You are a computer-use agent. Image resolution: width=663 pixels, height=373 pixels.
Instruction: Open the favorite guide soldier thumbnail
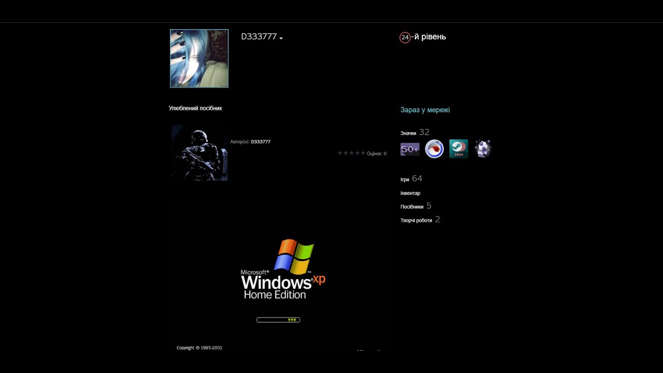[x=199, y=153]
